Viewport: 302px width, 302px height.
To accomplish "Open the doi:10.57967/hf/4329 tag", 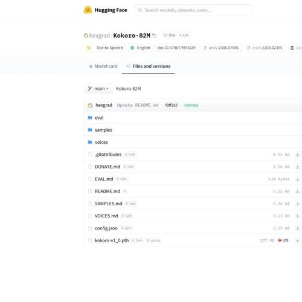I will pos(176,48).
